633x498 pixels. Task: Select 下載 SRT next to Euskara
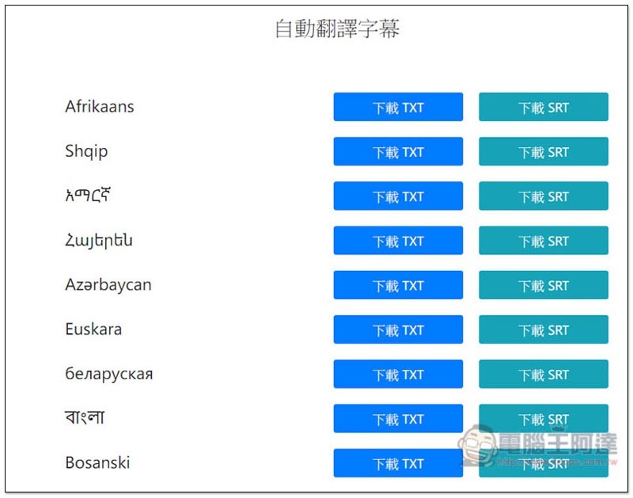pyautogui.click(x=544, y=329)
